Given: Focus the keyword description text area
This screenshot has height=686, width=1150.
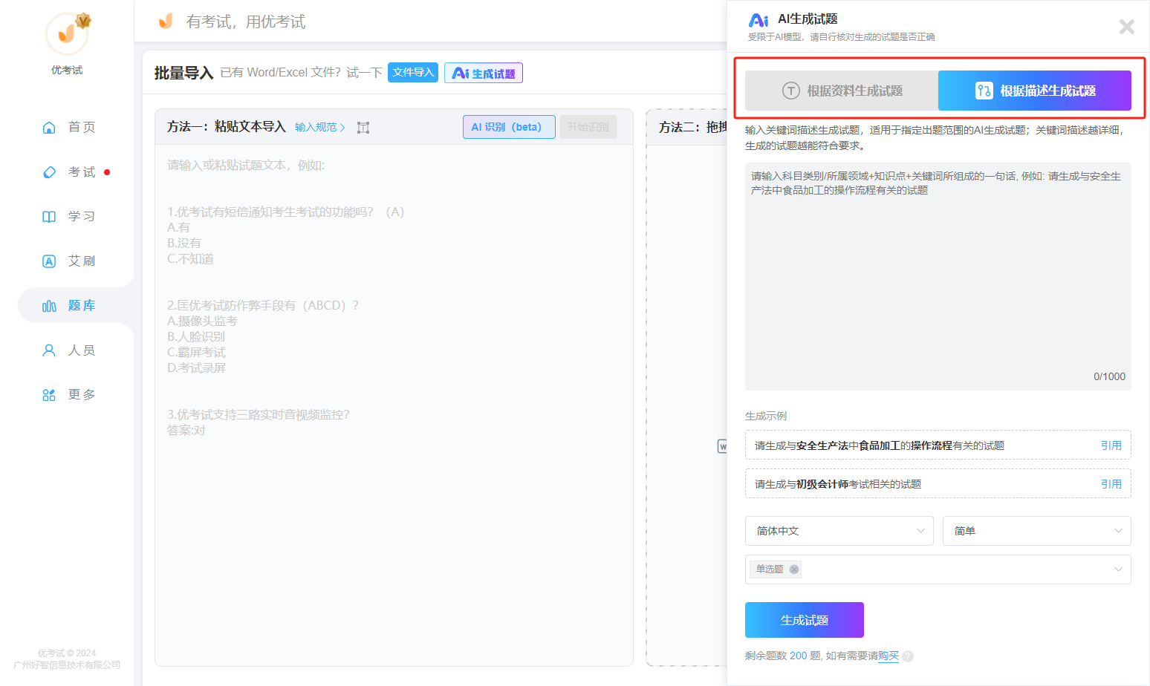Looking at the screenshot, I should (x=938, y=276).
